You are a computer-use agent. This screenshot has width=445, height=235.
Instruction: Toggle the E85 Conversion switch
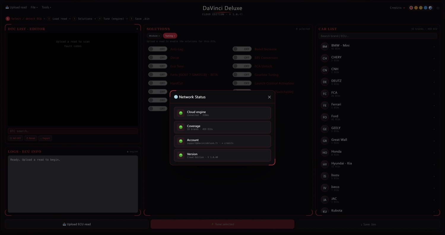(x=242, y=57)
